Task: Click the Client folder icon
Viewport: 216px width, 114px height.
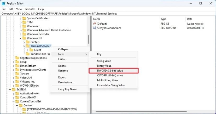Action: pyautogui.click(x=31, y=50)
